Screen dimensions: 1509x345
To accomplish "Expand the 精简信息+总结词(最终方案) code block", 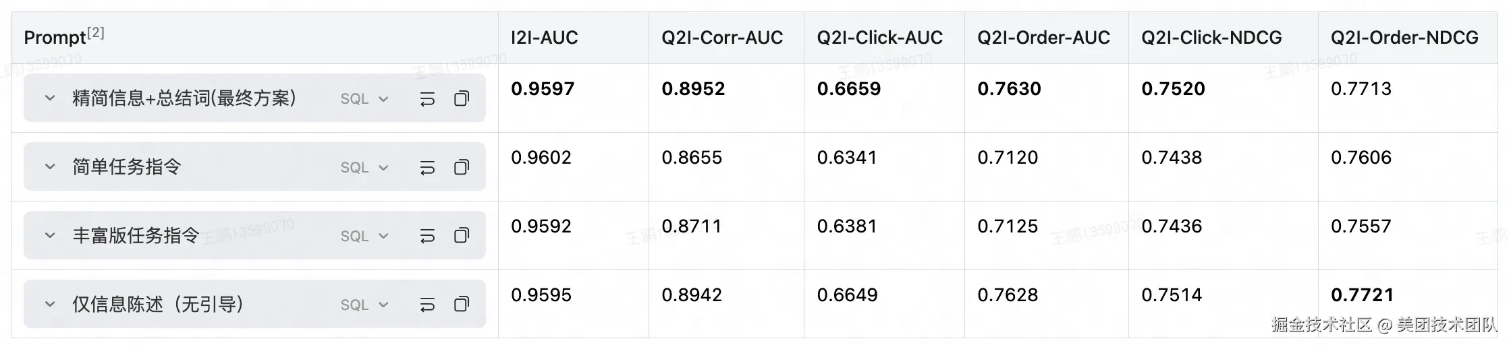I will (x=50, y=98).
